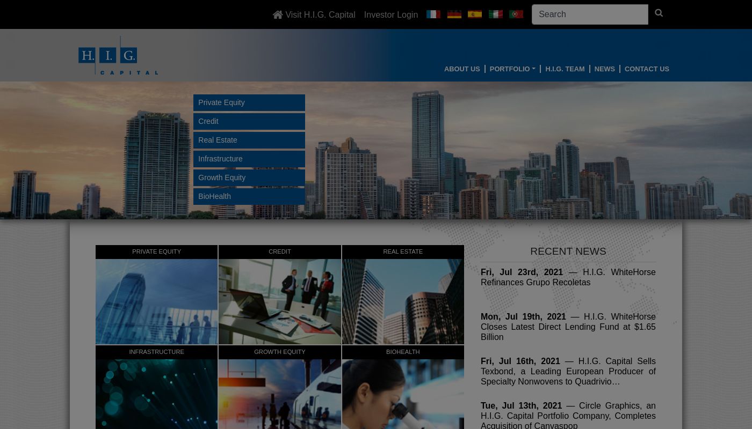Image resolution: width=752 pixels, height=429 pixels.
Task: Switch site language to German flag
Action: click(x=454, y=14)
